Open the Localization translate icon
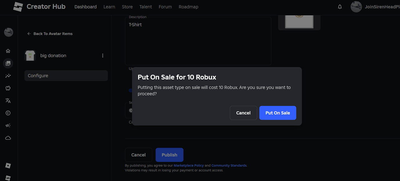The image size is (400, 181). (x=8, y=101)
